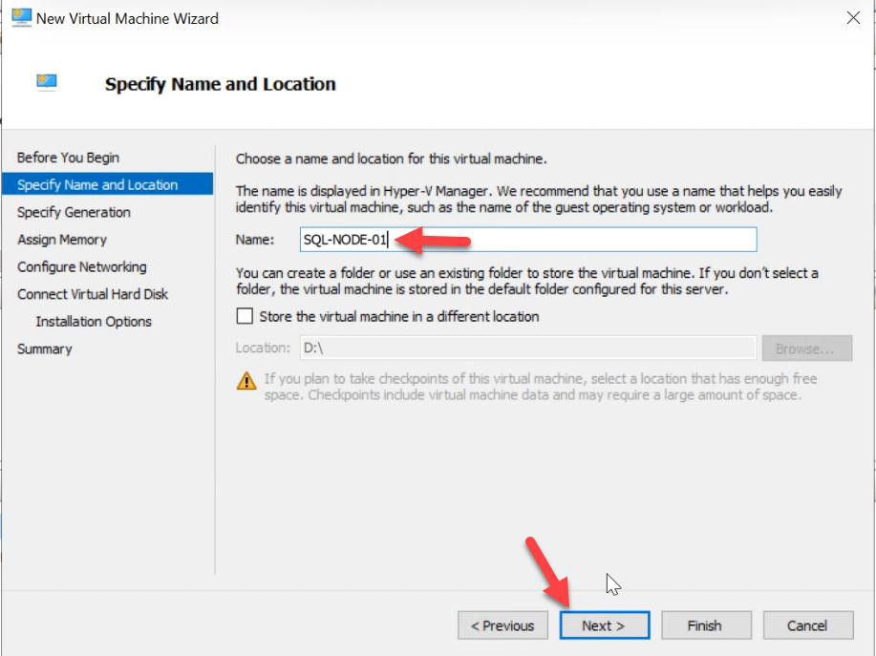Go to the Summary step
The height and width of the screenshot is (656, 876).
click(45, 349)
